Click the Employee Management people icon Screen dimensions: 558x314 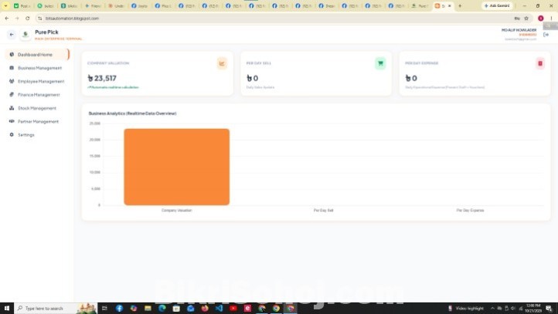12,81
